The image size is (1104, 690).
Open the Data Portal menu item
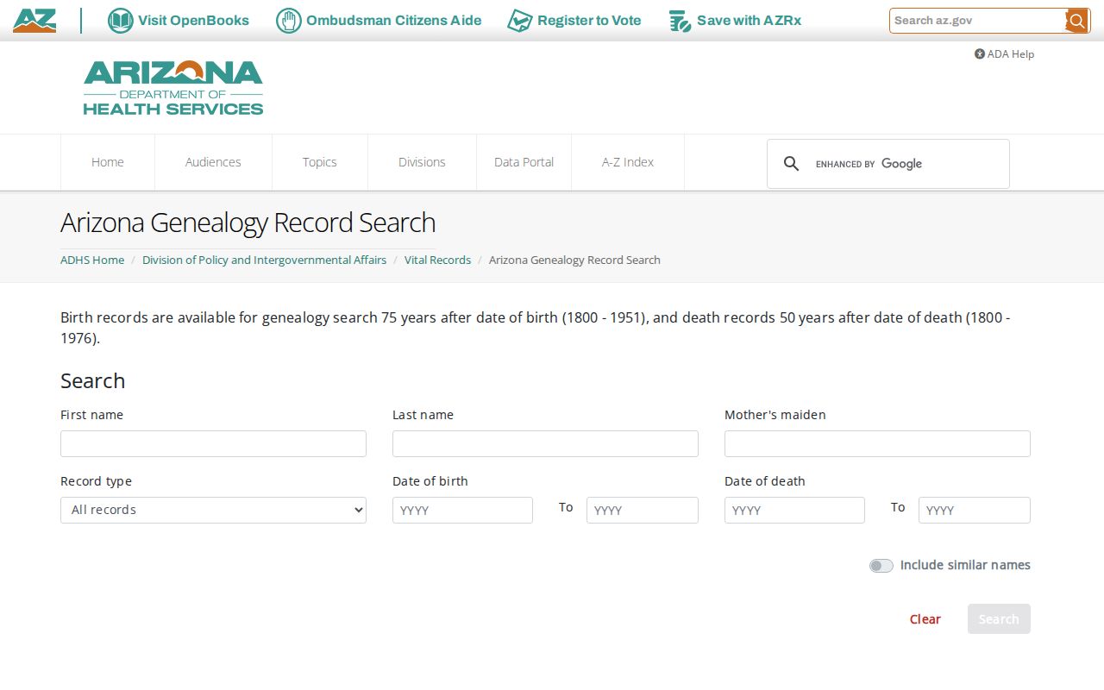pyautogui.click(x=524, y=162)
